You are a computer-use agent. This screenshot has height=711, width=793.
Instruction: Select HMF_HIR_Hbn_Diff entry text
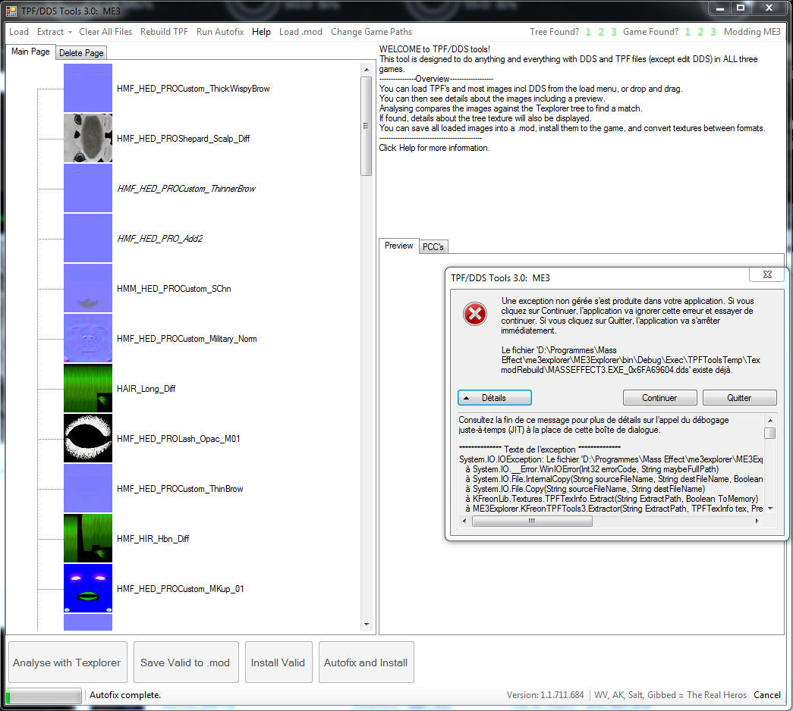(153, 539)
